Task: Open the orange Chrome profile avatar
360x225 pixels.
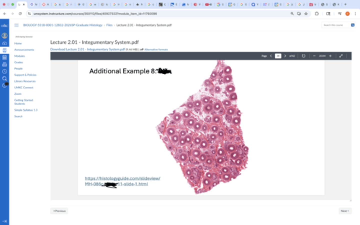Action: tap(347, 14)
